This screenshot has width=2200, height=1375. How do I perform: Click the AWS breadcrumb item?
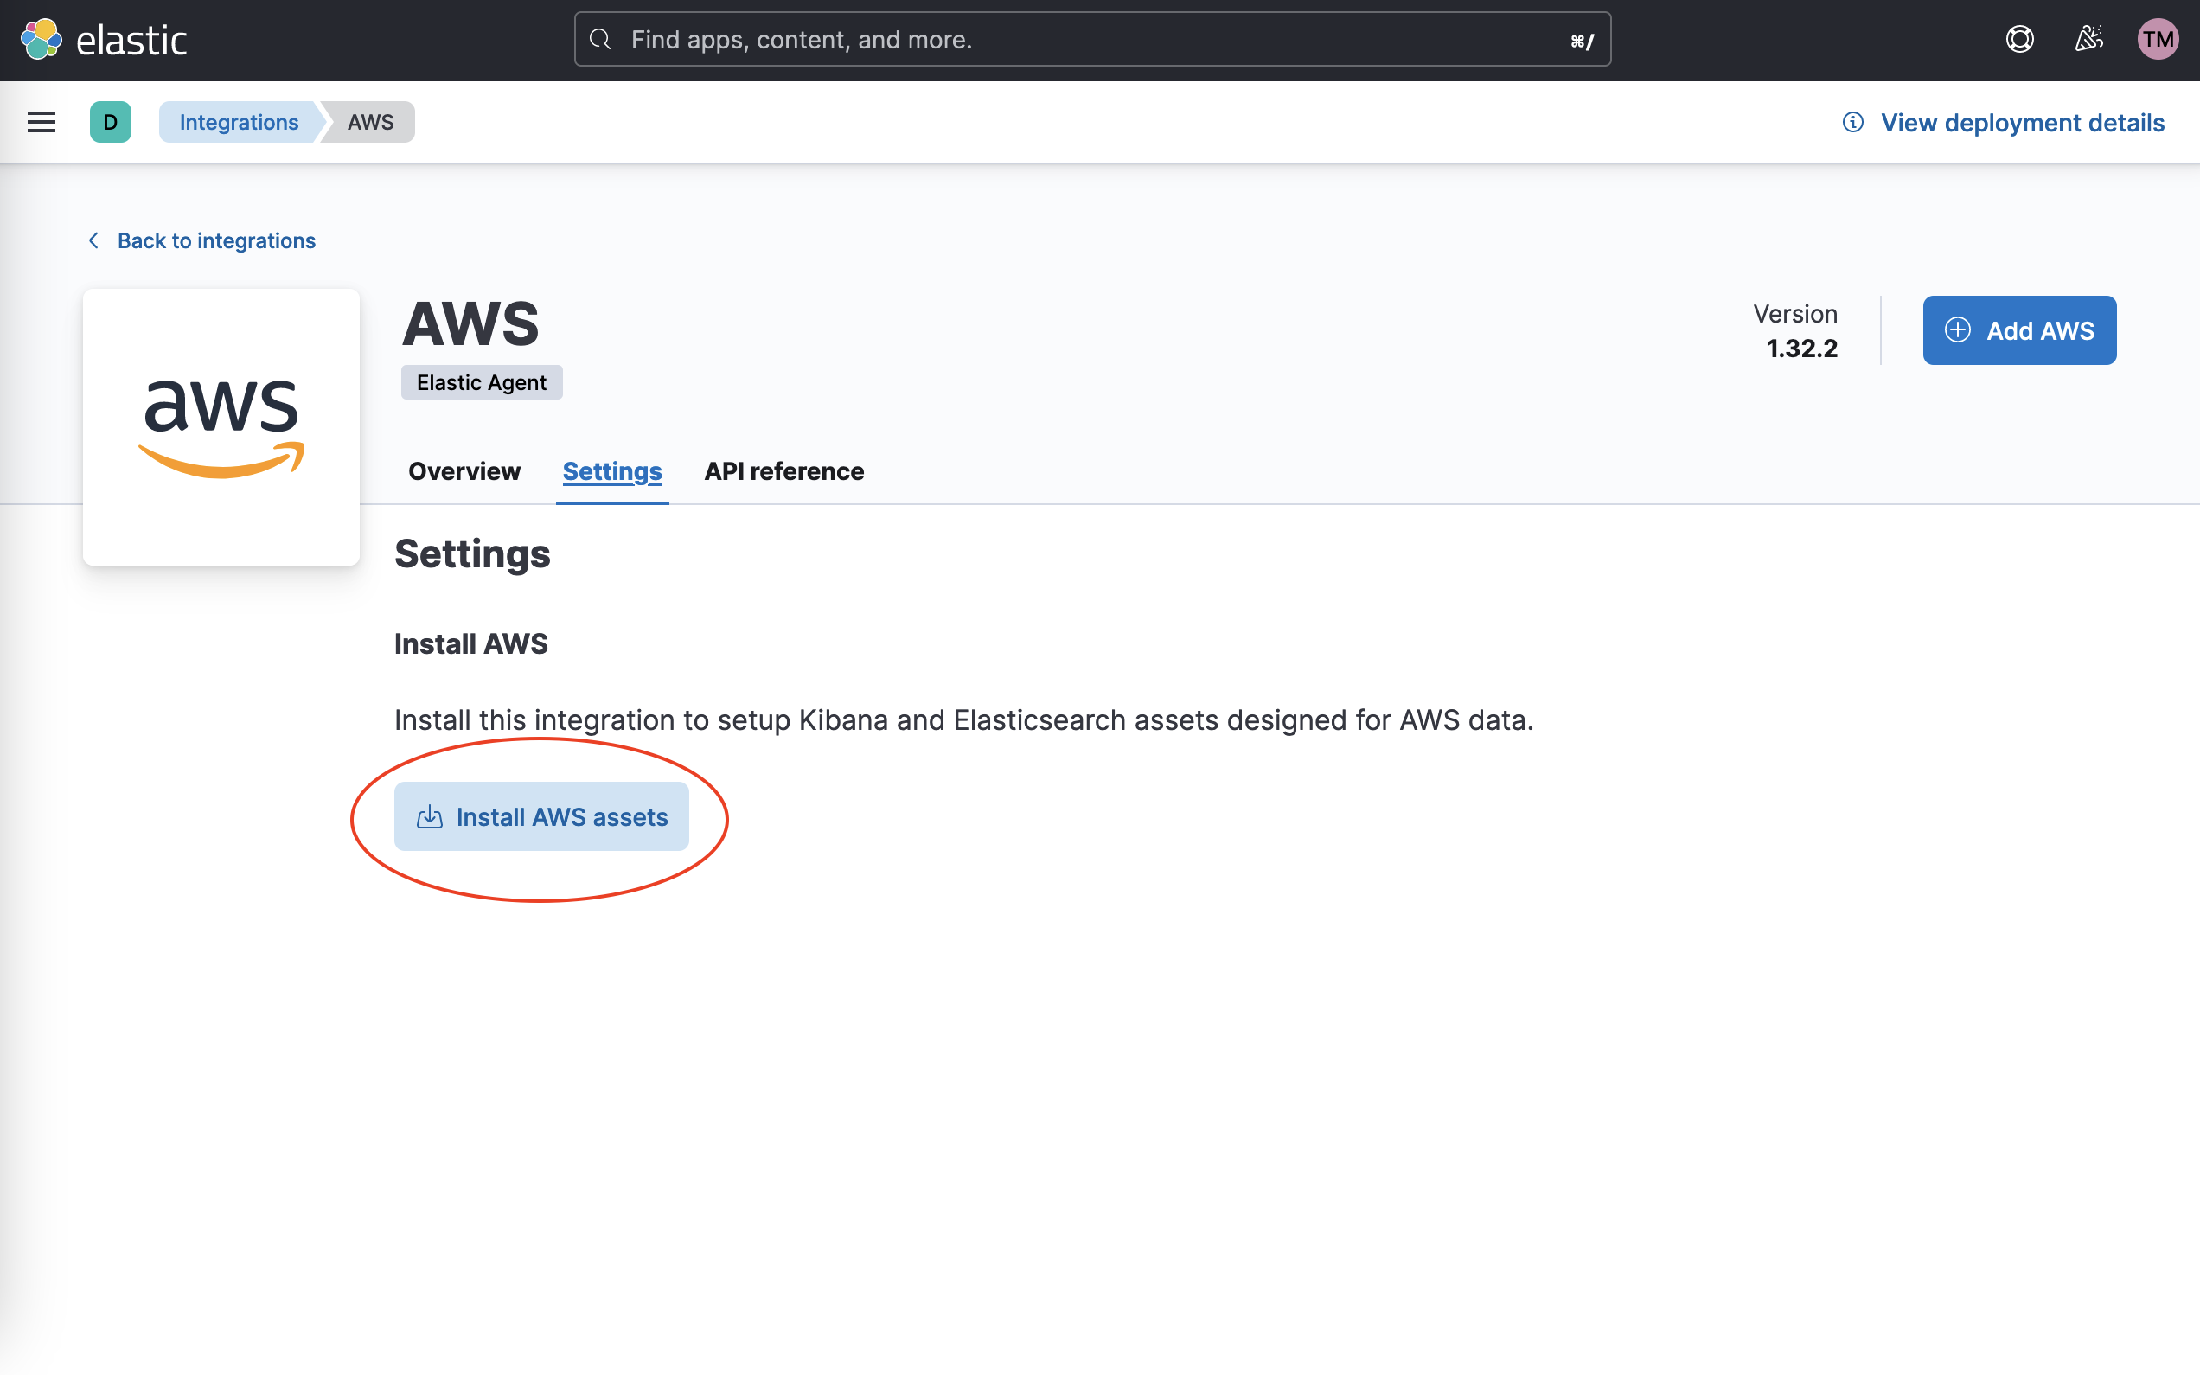point(369,121)
